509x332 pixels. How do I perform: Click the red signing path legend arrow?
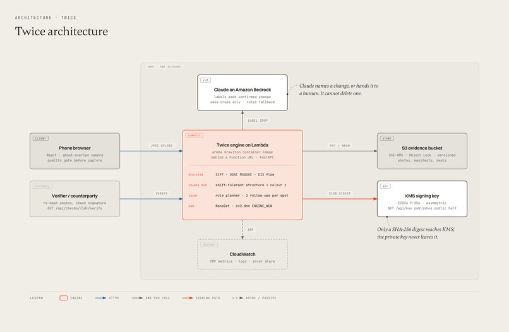[x=188, y=298]
